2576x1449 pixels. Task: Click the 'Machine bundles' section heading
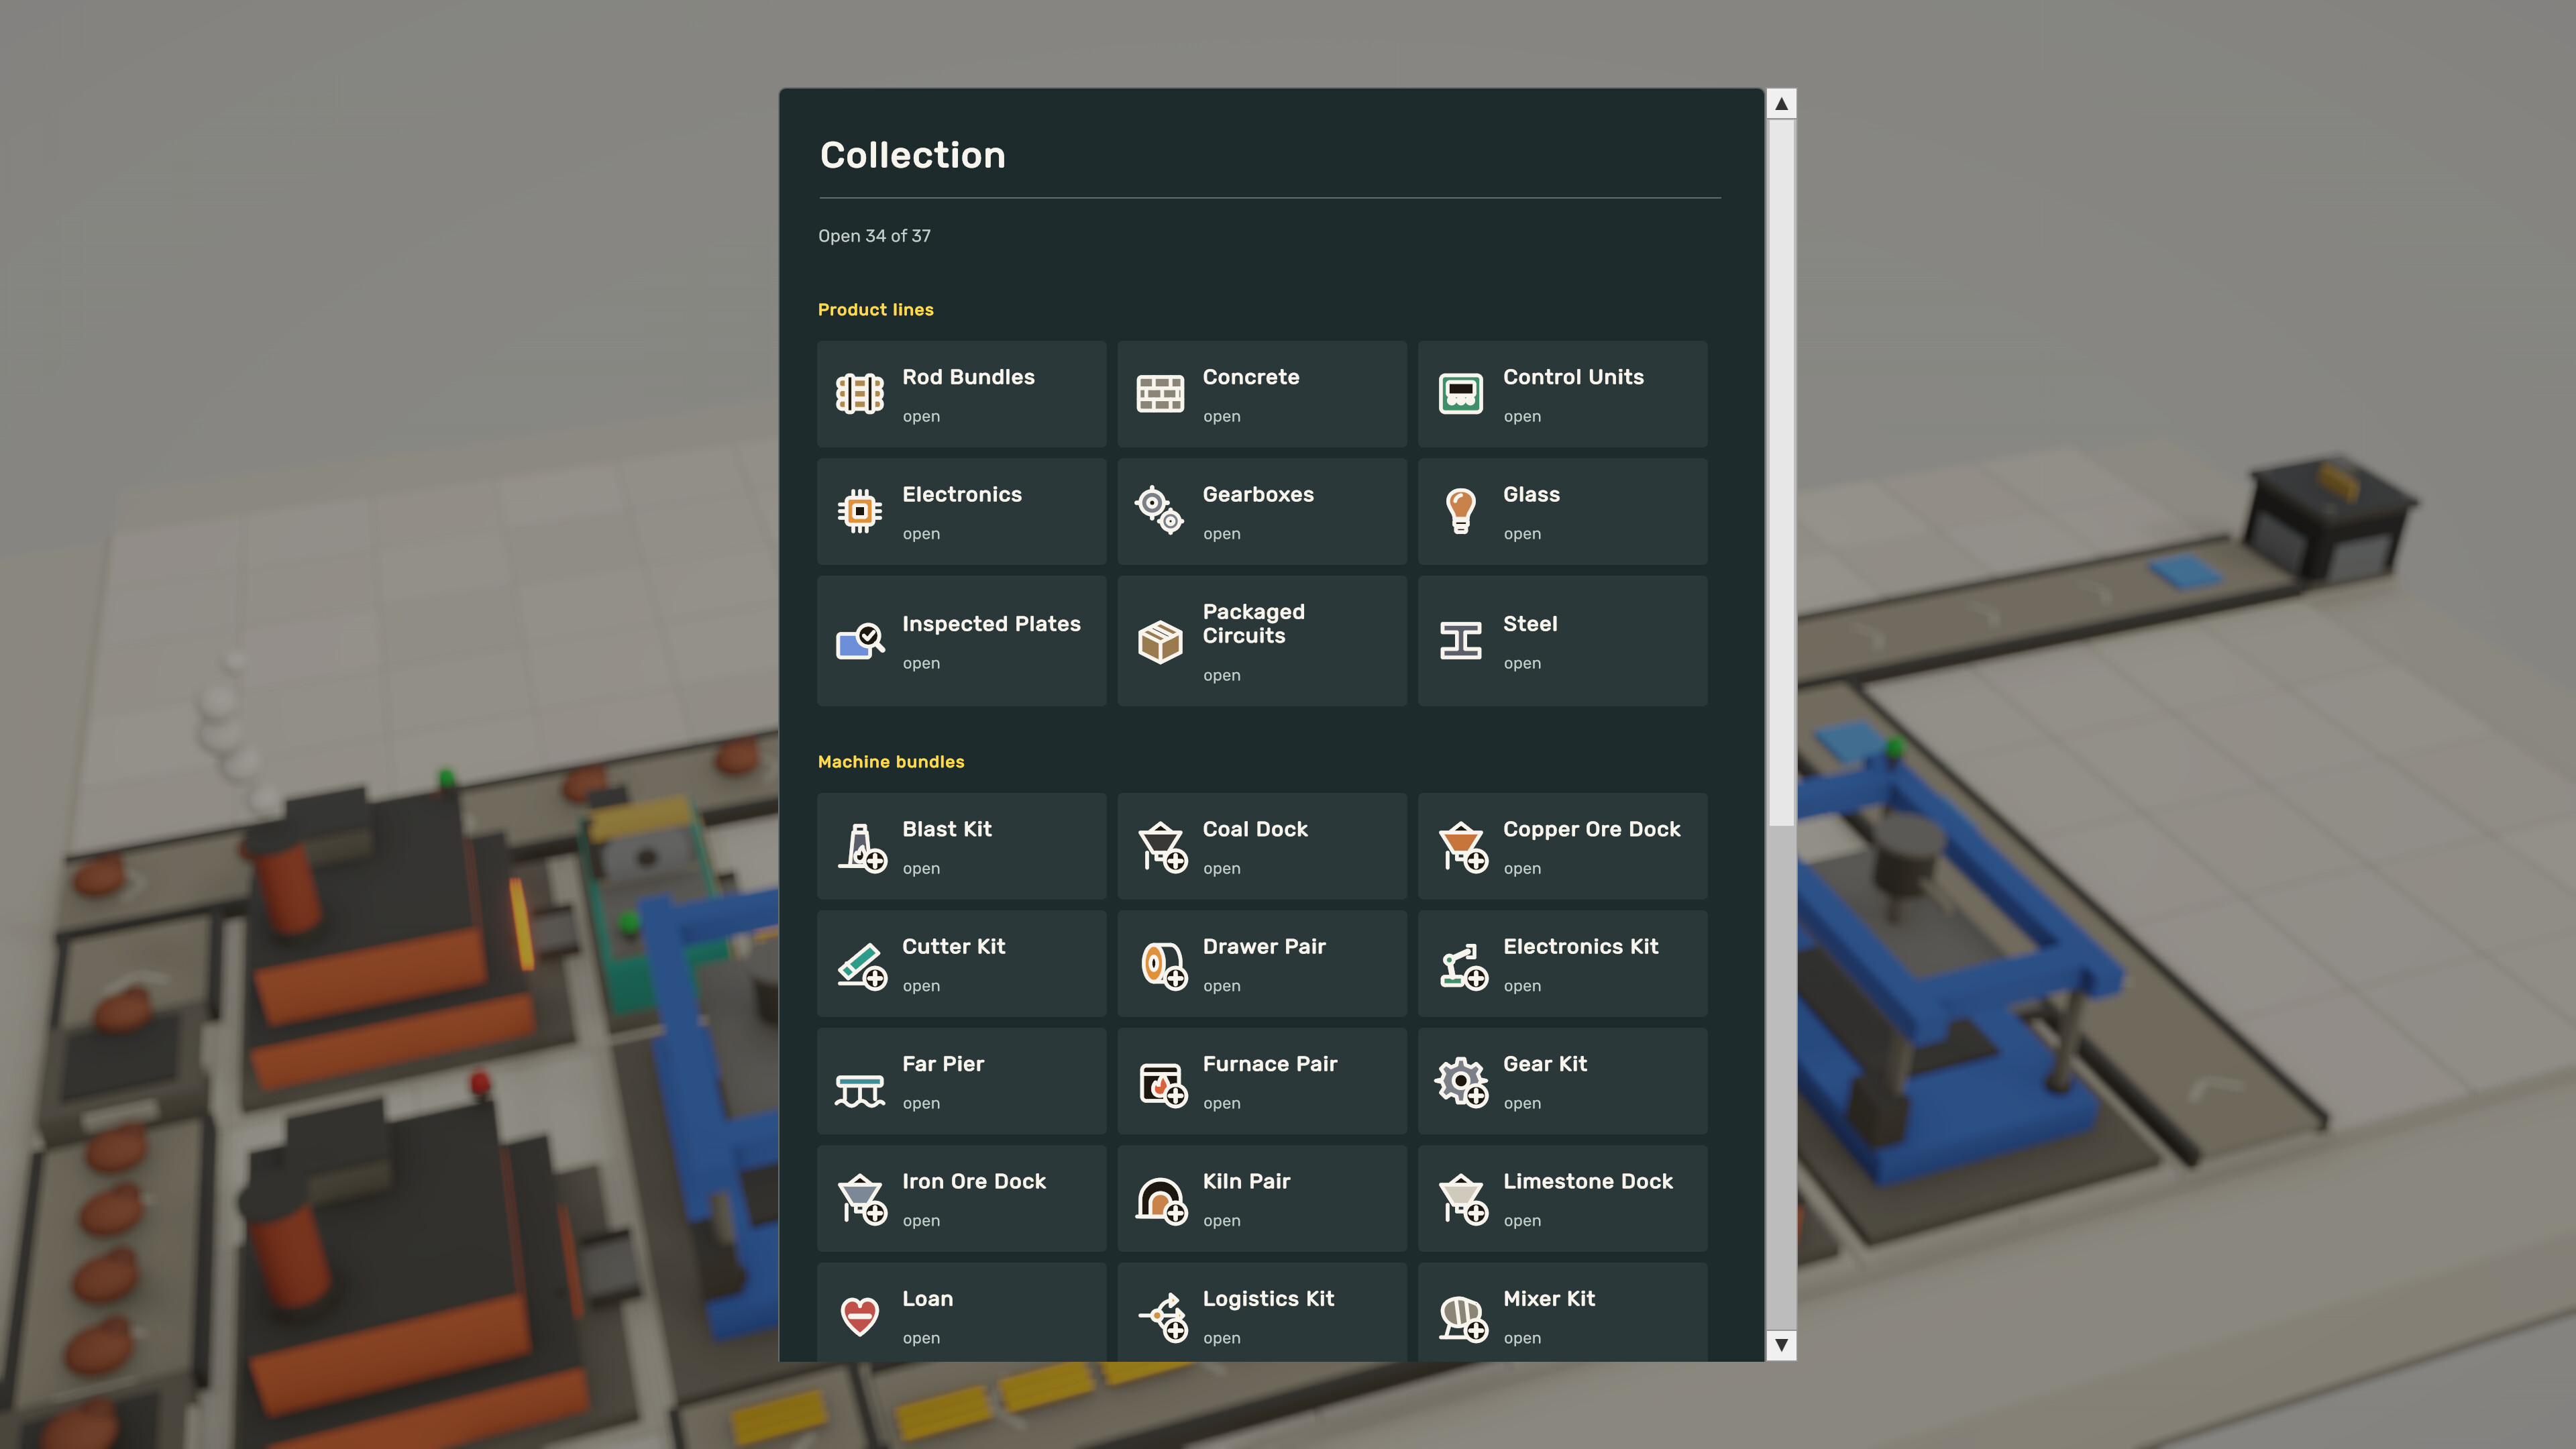891,762
